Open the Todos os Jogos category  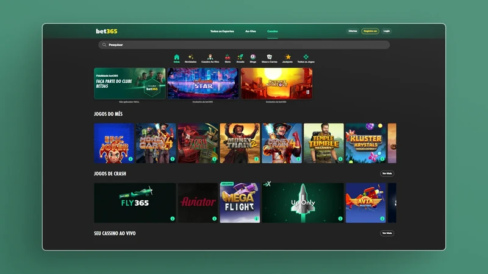[x=306, y=58]
